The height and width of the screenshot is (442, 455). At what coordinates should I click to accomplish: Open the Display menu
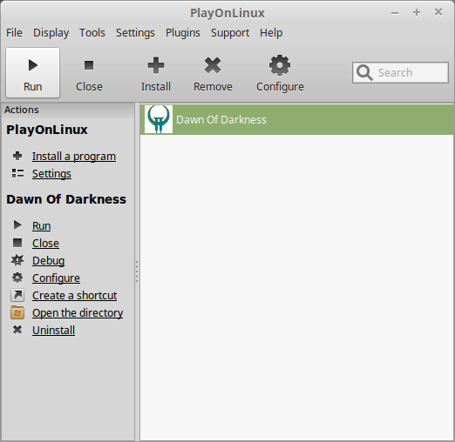pos(51,33)
